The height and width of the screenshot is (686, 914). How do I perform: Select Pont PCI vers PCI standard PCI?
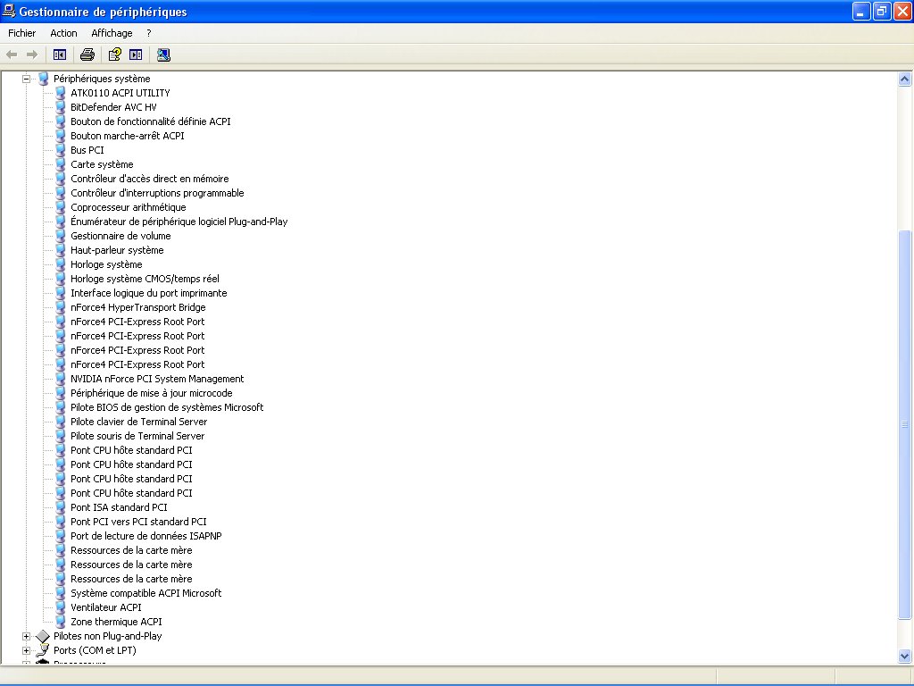point(138,522)
